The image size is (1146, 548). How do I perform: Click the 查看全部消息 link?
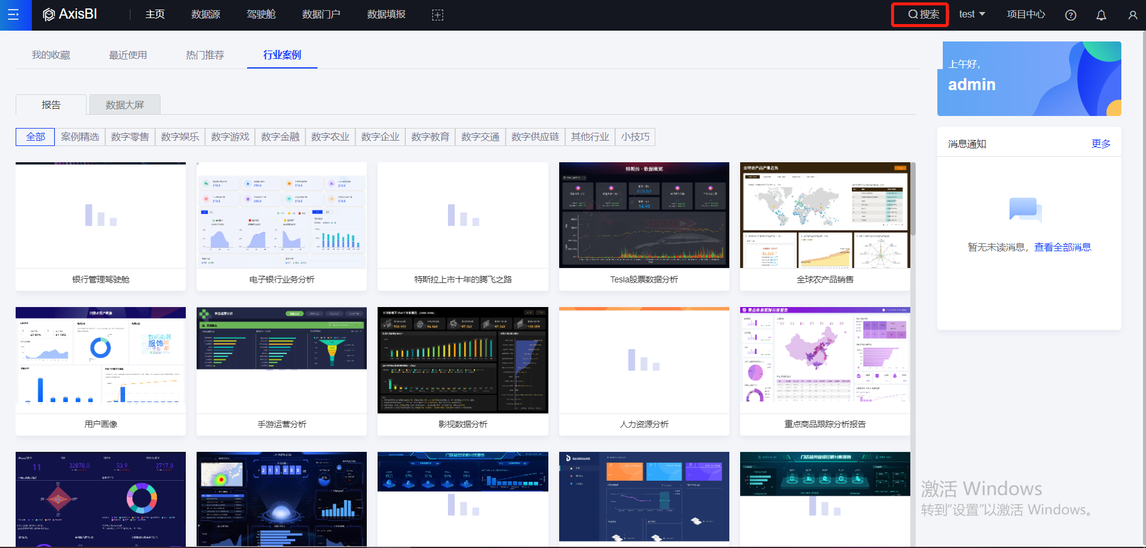[x=1062, y=247]
